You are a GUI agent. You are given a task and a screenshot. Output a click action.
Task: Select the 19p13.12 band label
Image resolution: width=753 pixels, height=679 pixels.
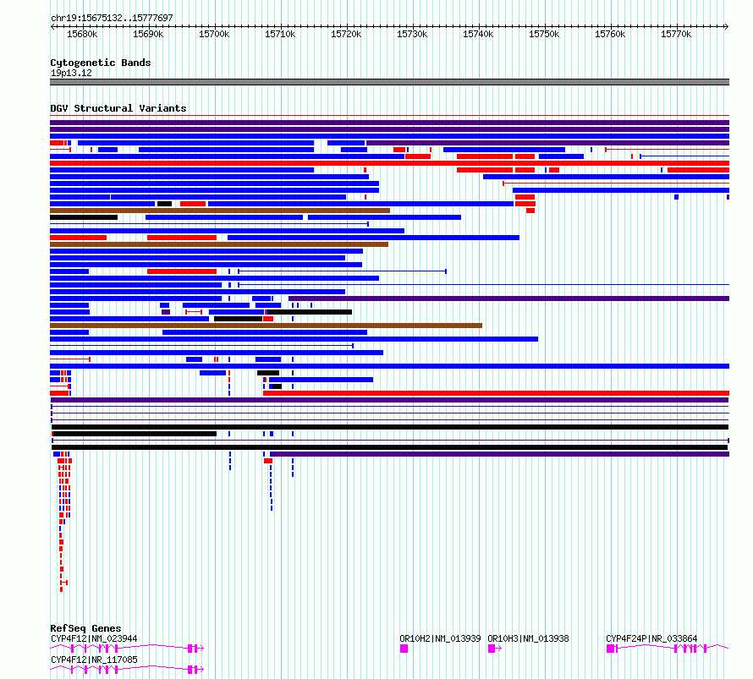click(x=71, y=73)
